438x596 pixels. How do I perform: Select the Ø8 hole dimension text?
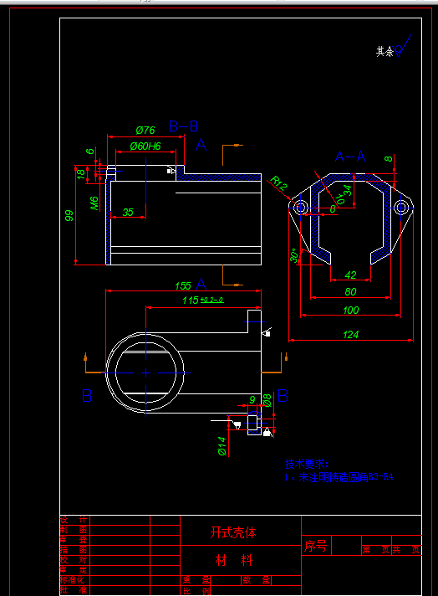(x=267, y=401)
